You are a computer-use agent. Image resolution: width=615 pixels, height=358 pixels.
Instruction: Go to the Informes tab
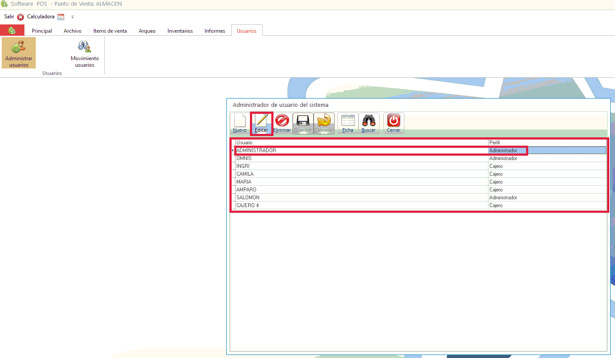pos(215,31)
